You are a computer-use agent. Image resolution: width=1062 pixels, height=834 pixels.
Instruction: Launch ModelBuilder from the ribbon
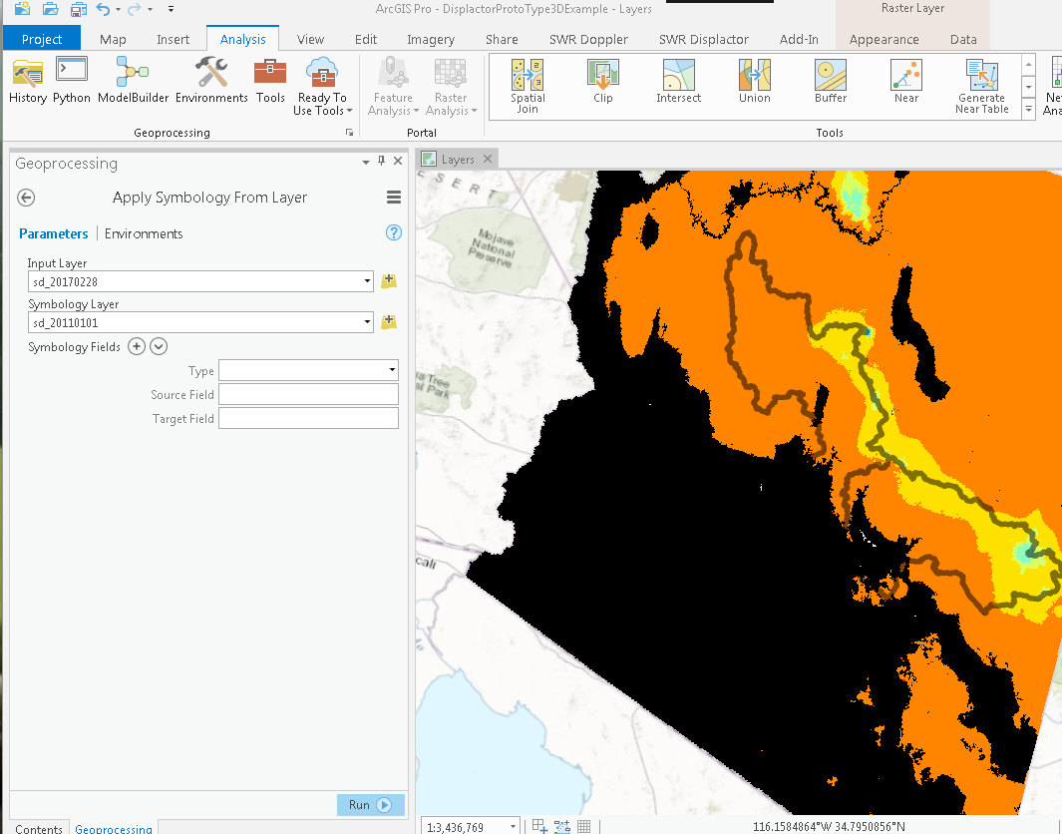133,81
